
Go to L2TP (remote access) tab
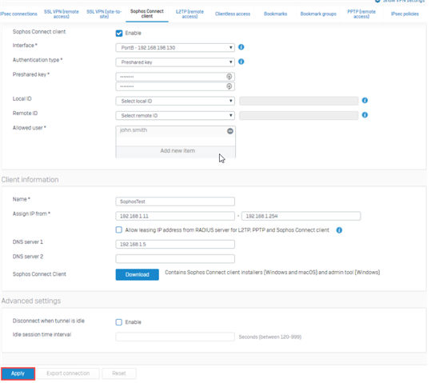(190, 14)
